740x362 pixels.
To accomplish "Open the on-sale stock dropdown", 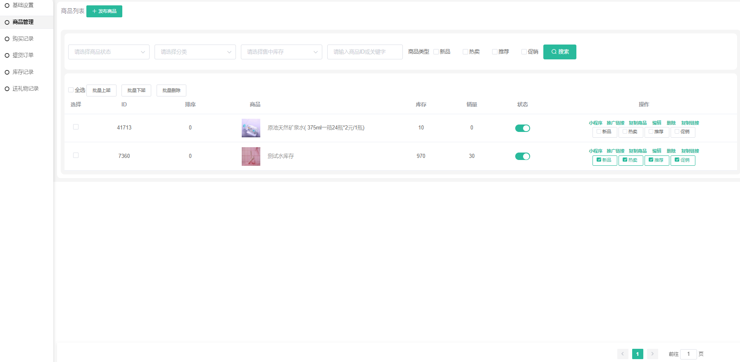I will (281, 52).
